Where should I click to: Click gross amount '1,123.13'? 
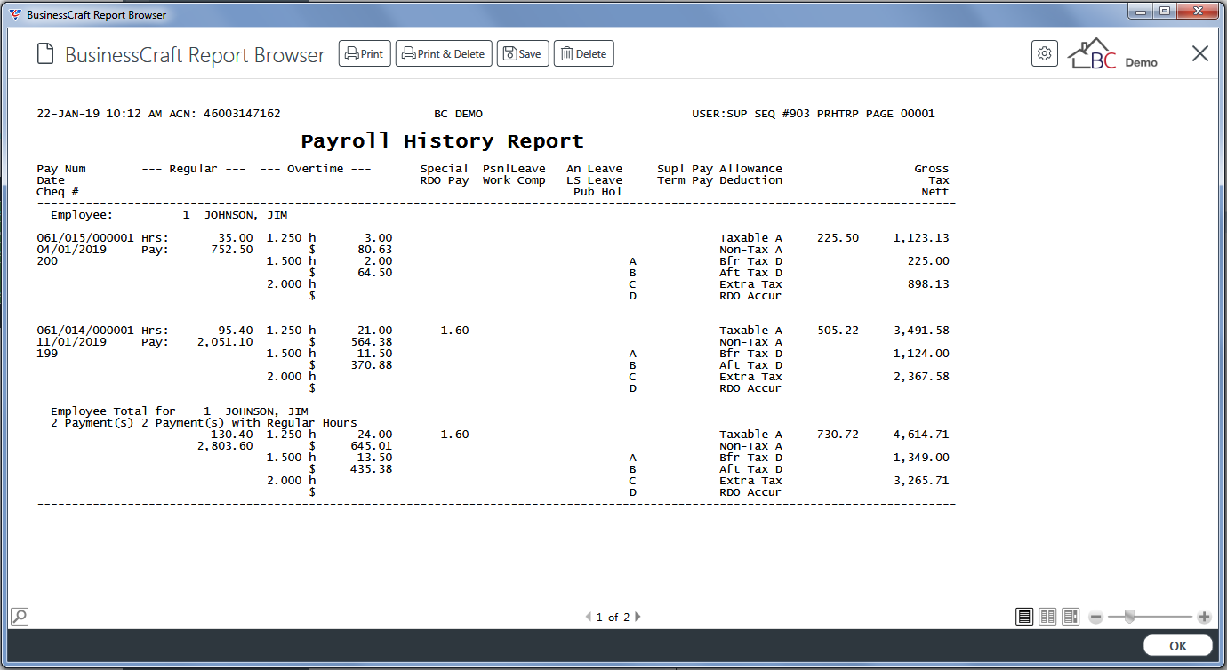point(921,238)
